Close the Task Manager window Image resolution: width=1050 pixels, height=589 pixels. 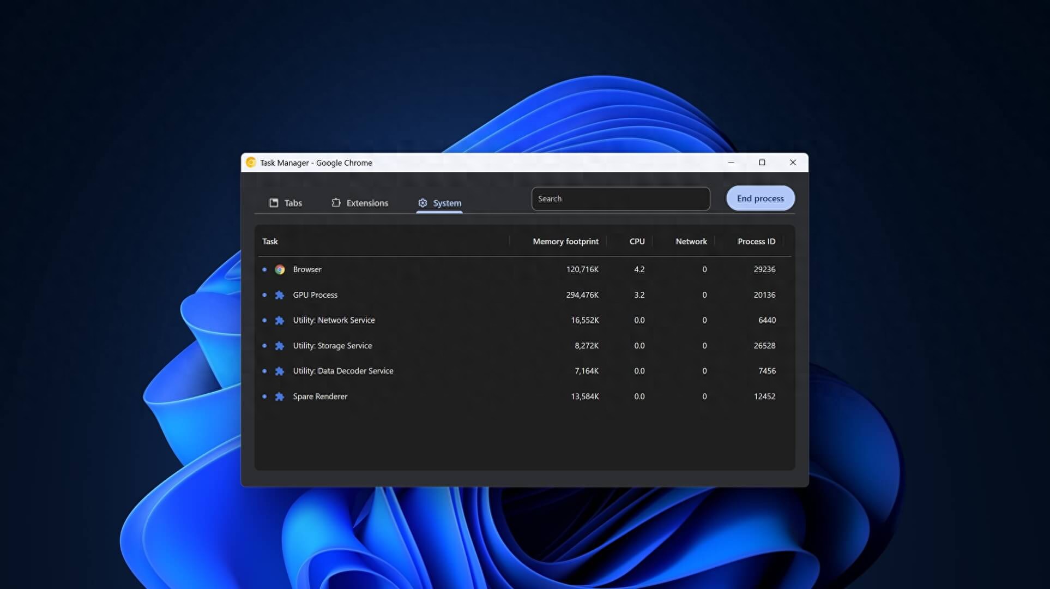coord(793,163)
